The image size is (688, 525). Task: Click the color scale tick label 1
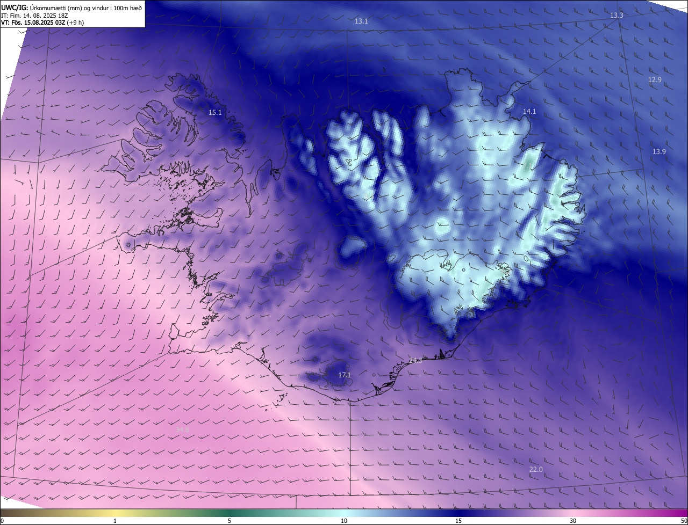[x=115, y=521]
